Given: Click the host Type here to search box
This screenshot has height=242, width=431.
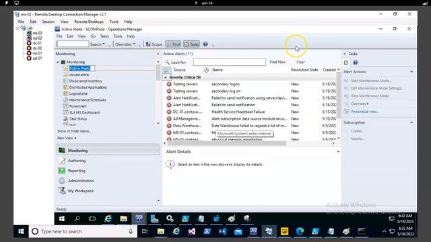Looking at the screenshot, I should pos(83,231).
